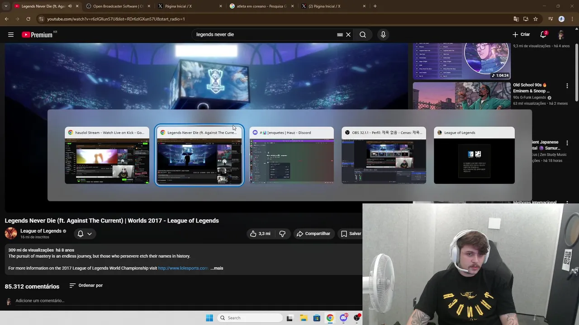Like the video with thumbs-up 3,3 mi
Image resolution: width=579 pixels, height=325 pixels.
260,233
